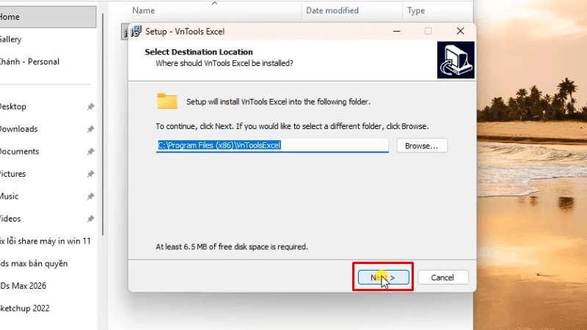587x330 pixels.
Task: Cancel the VnTools Excel setup
Action: [442, 277]
